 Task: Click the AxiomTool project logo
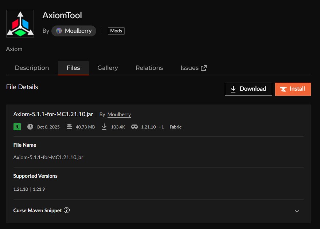[20, 24]
